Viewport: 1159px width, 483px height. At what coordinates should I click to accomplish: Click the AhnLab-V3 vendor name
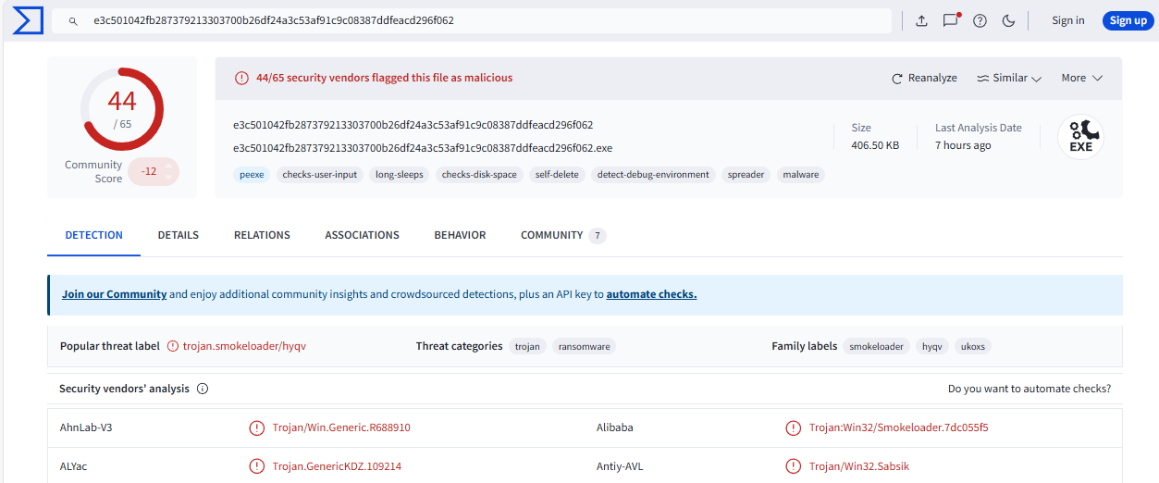point(86,427)
